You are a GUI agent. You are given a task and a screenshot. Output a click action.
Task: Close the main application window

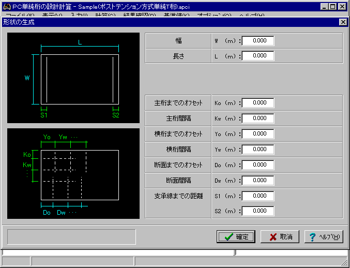(x=342, y=7)
